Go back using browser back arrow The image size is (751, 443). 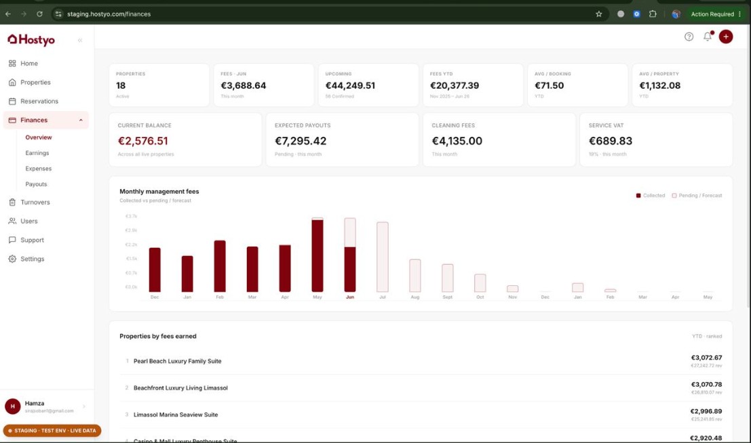tap(8, 14)
